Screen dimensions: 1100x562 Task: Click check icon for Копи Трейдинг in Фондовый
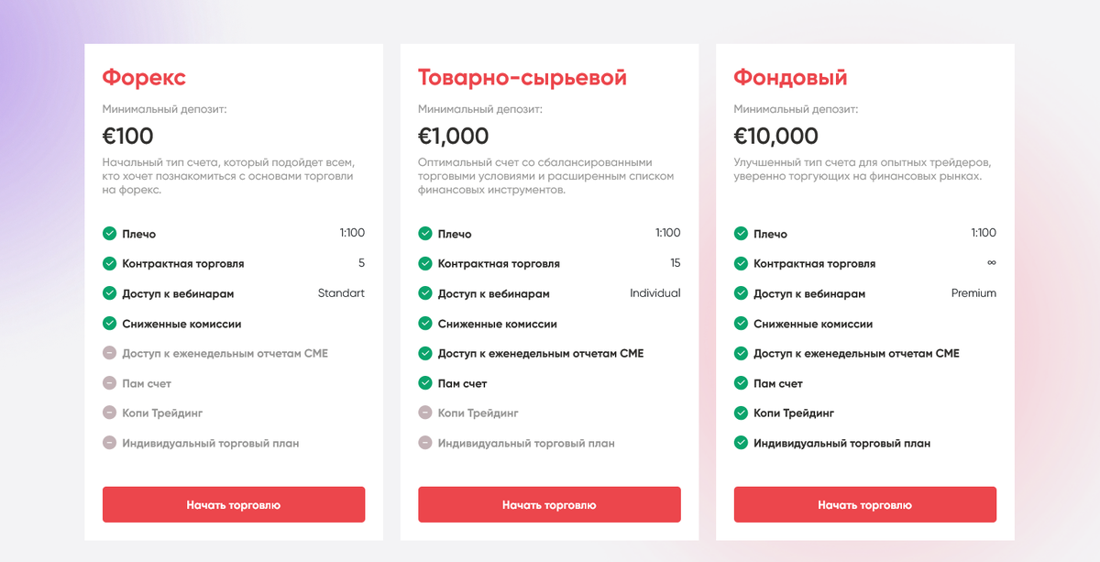[x=740, y=413]
